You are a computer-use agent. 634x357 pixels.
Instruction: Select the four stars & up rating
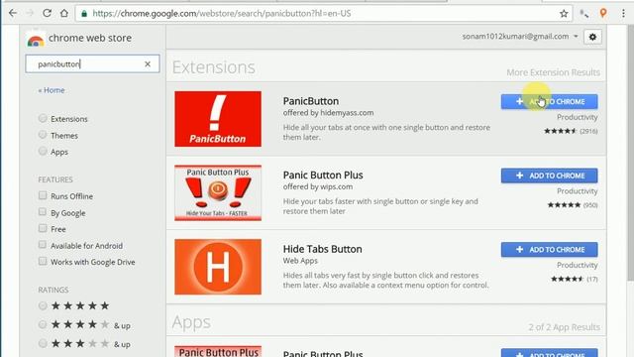[43, 324]
